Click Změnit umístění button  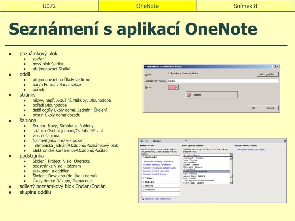click(x=267, y=75)
